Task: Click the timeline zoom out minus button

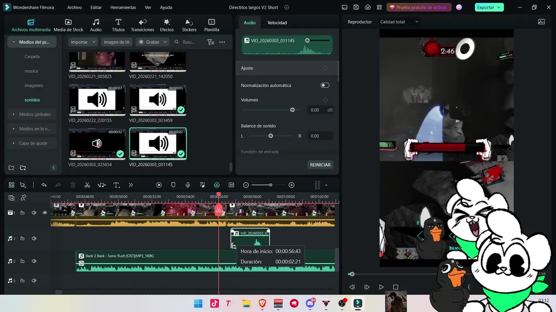Action: click(x=246, y=185)
